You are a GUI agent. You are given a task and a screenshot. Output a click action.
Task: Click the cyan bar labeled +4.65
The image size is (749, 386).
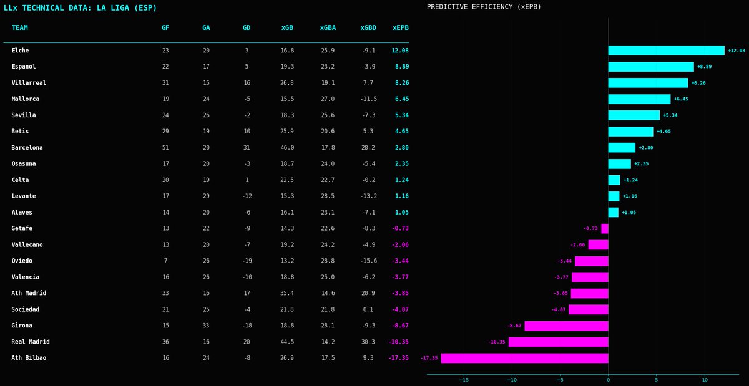(631, 132)
